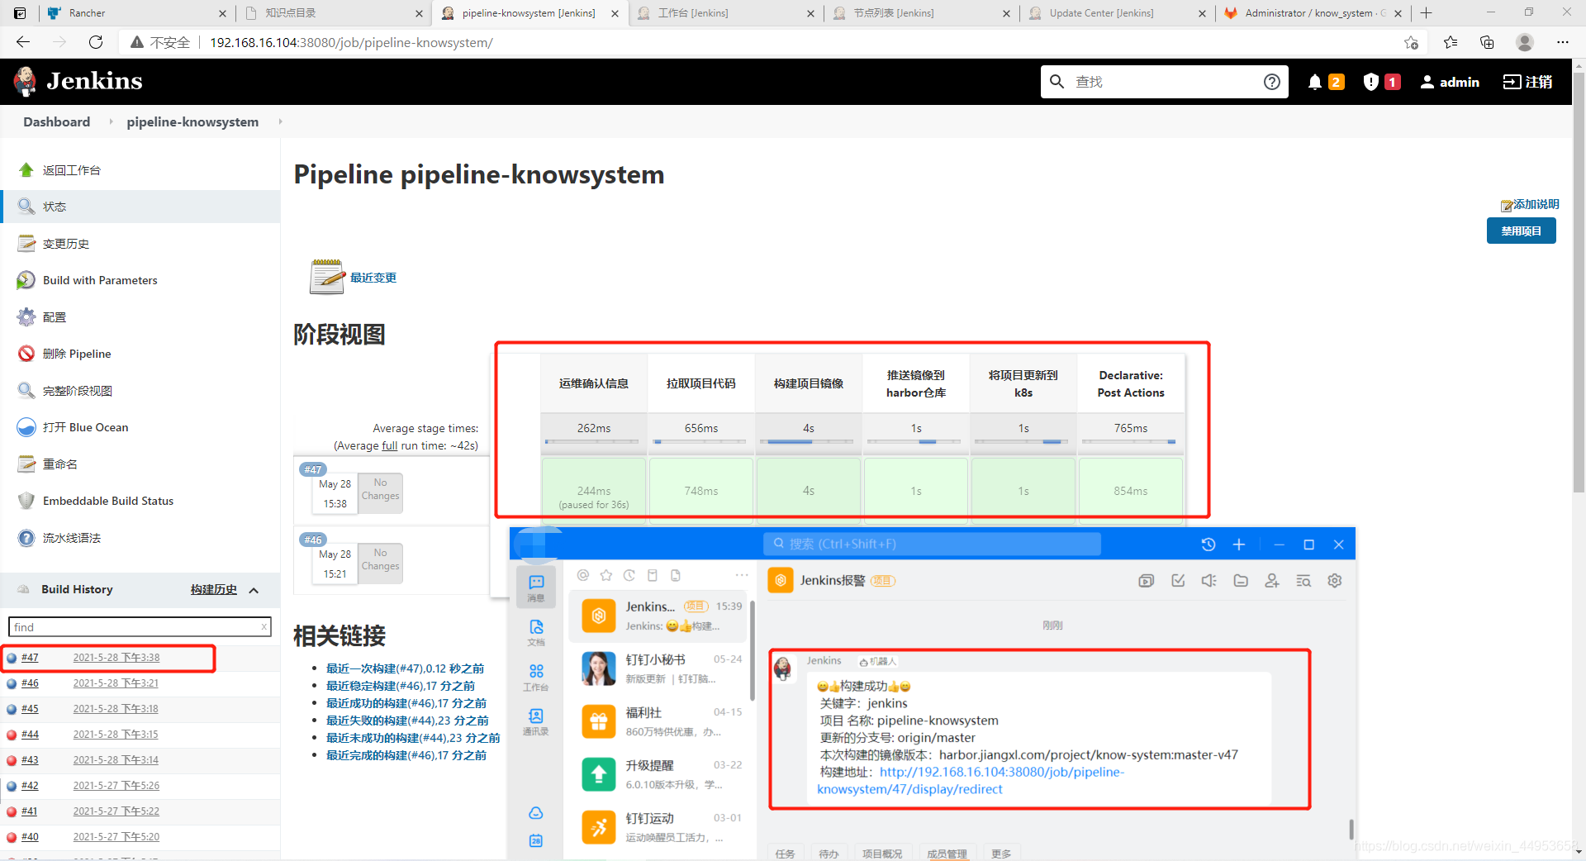Viewport: 1586px width, 861px height.
Task: Log out using 注销 button
Action: pyautogui.click(x=1527, y=82)
